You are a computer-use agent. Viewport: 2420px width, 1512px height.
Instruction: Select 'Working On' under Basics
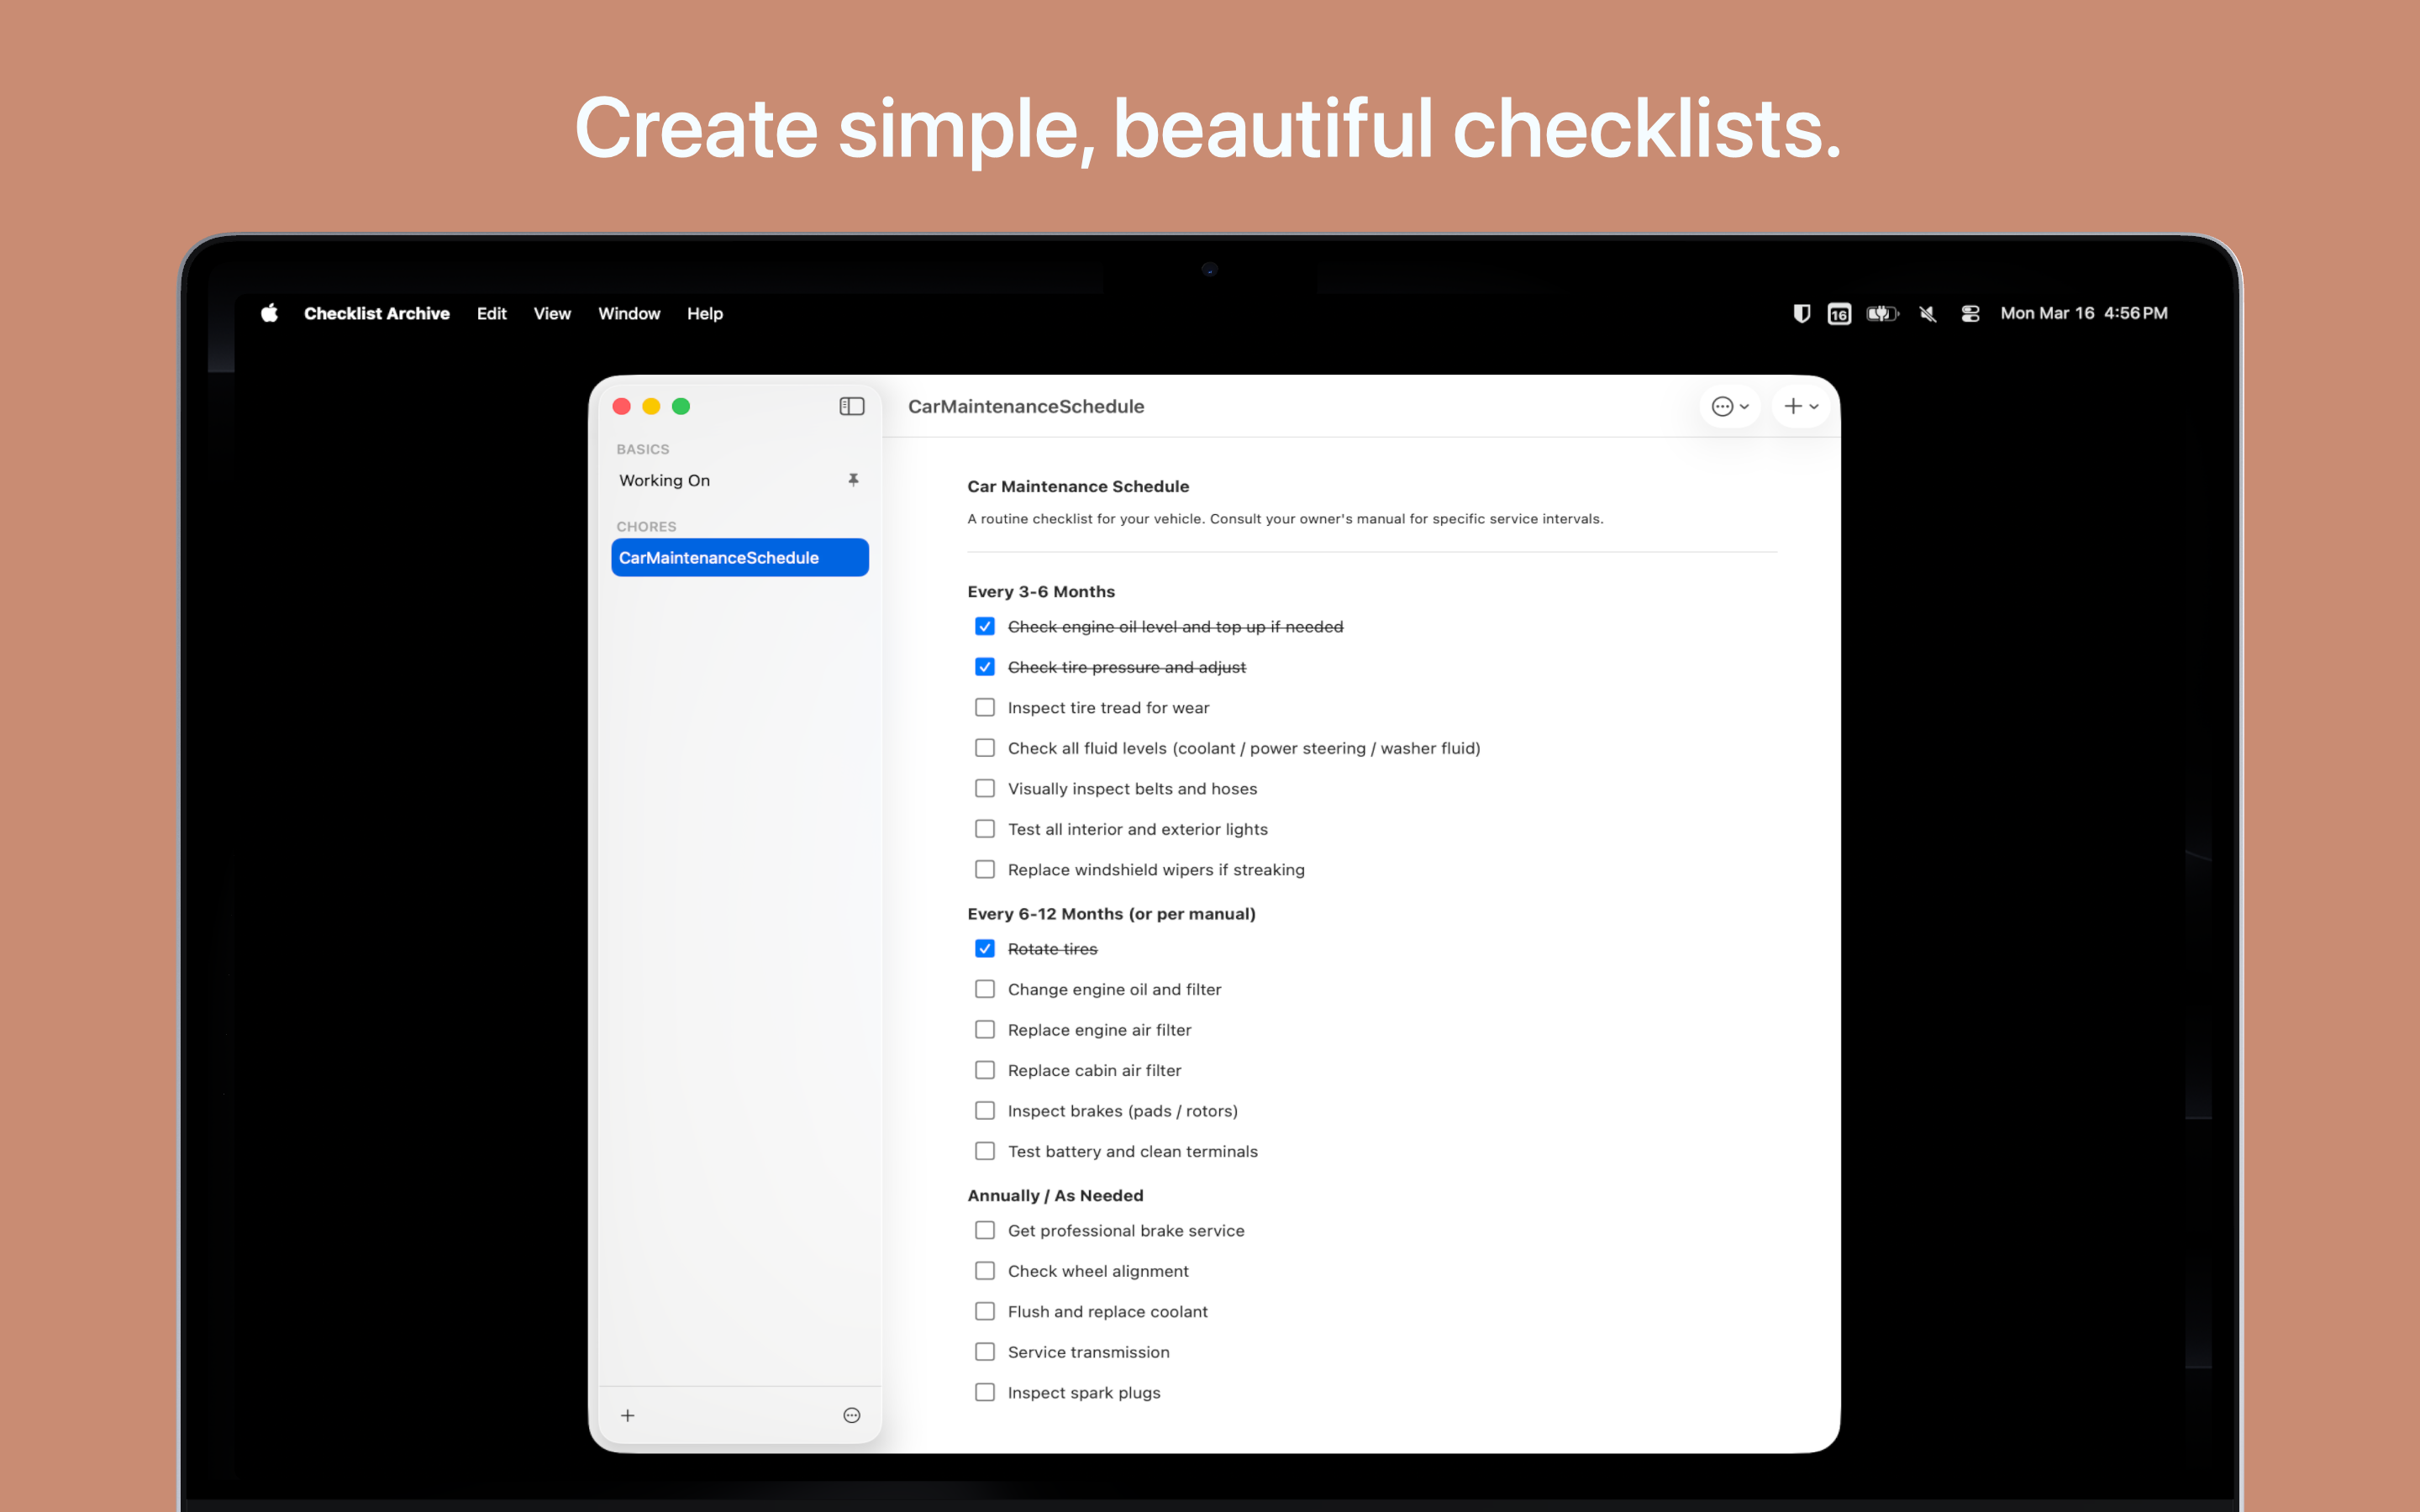[664, 480]
